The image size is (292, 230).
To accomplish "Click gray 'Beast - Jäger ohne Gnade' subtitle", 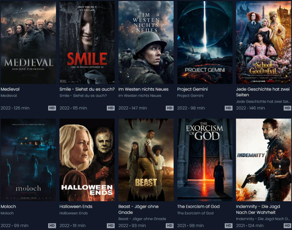I will click(142, 219).
